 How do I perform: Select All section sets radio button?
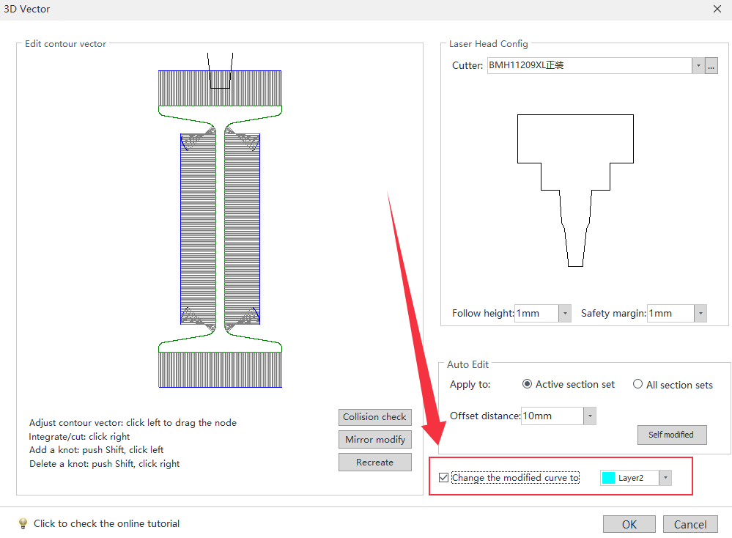pyautogui.click(x=637, y=384)
